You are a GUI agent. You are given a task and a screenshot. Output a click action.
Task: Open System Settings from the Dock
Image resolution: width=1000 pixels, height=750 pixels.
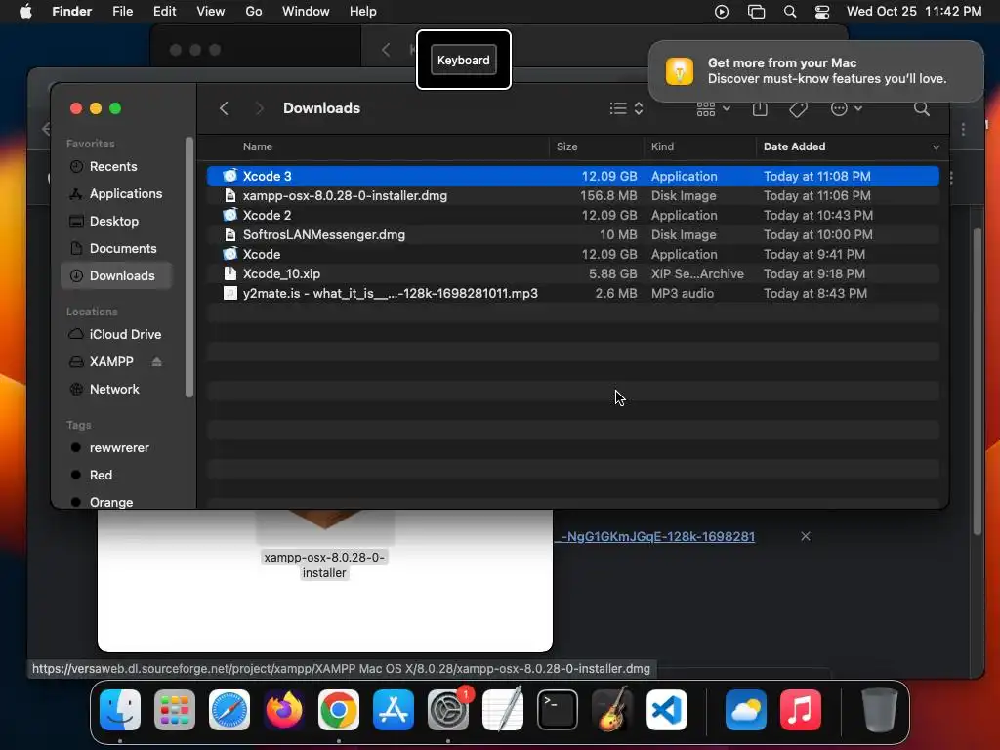coord(448,710)
